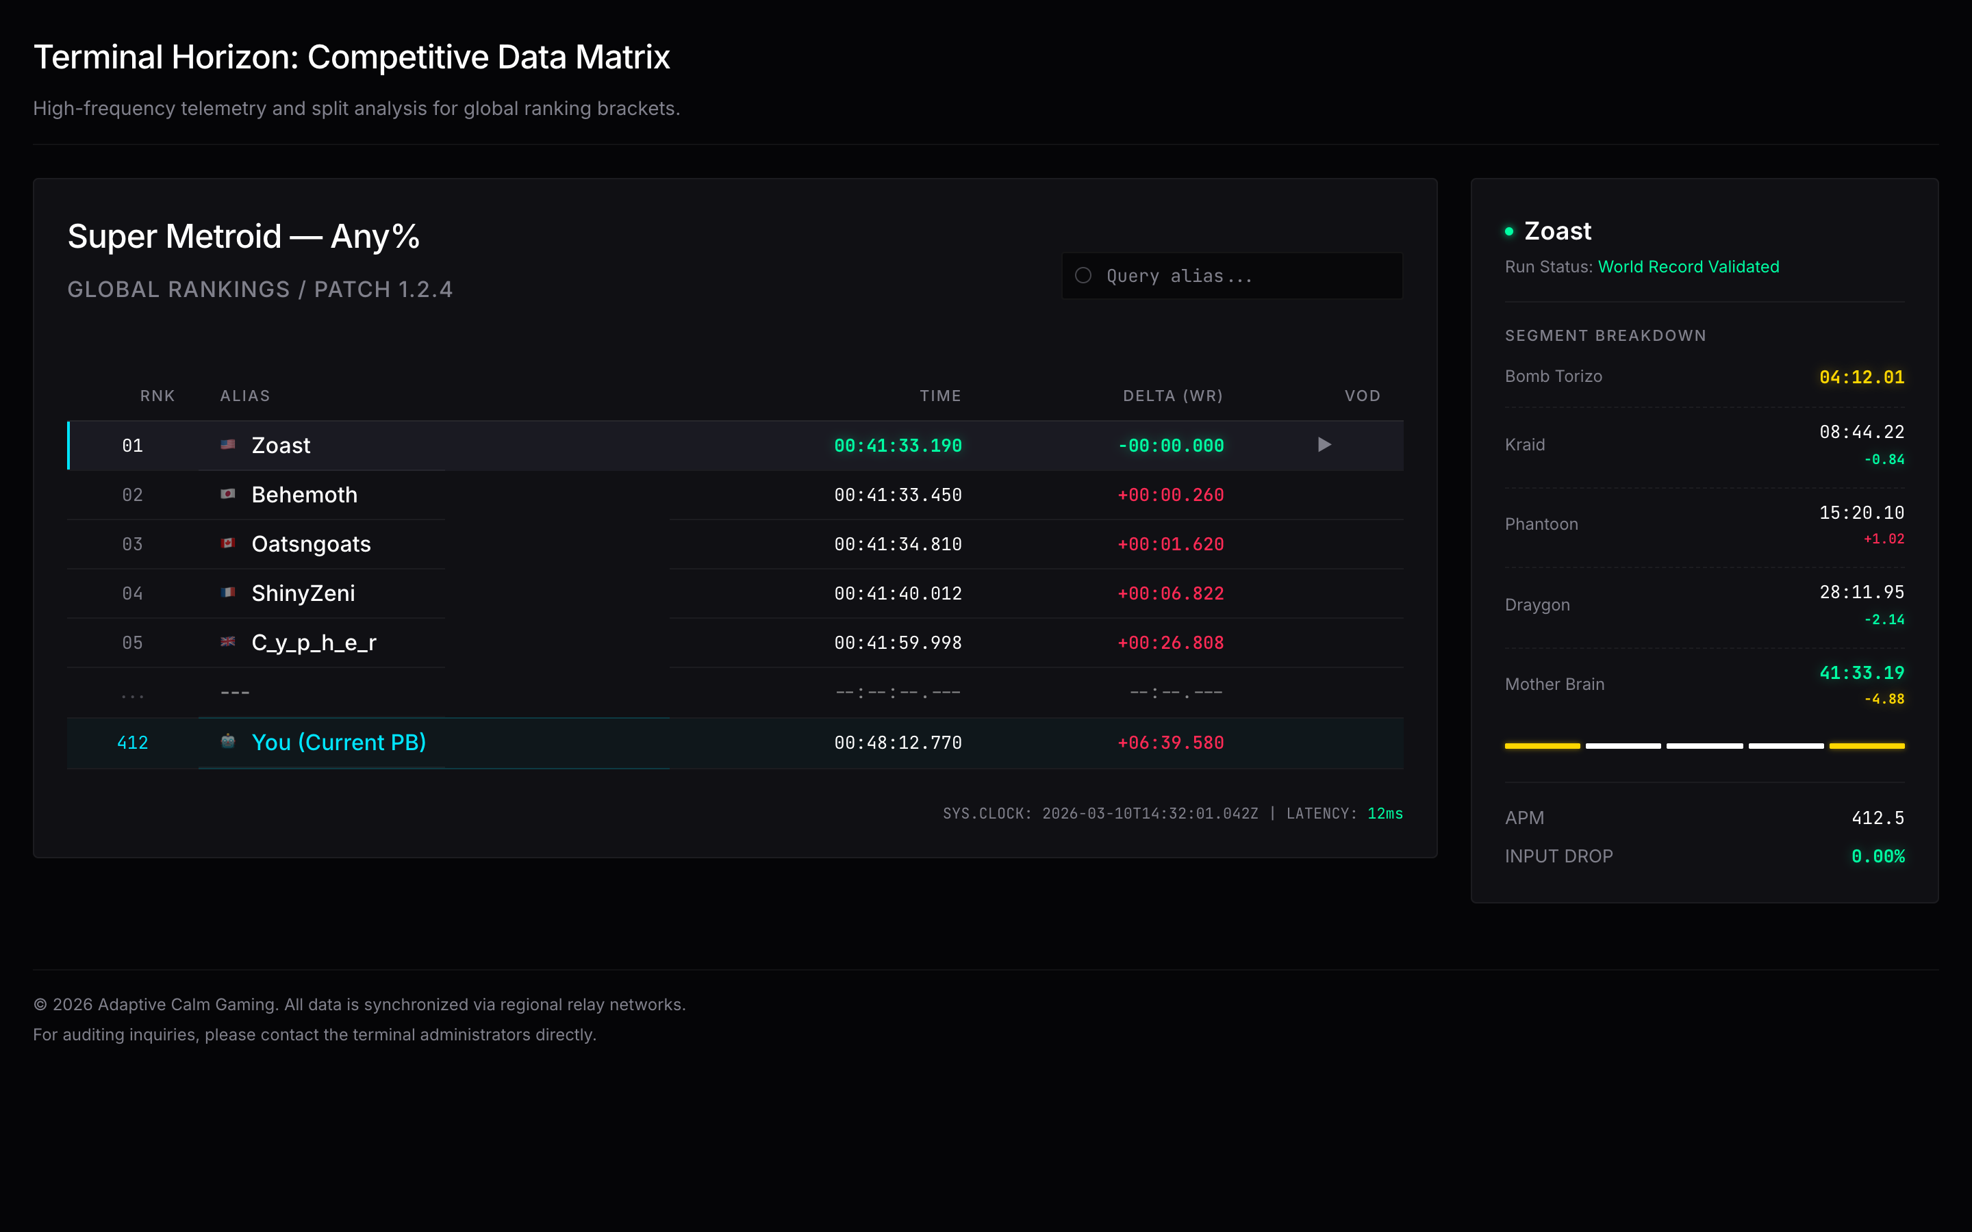
Task: Click the robot avatar icon beside You
Action: pyautogui.click(x=228, y=741)
